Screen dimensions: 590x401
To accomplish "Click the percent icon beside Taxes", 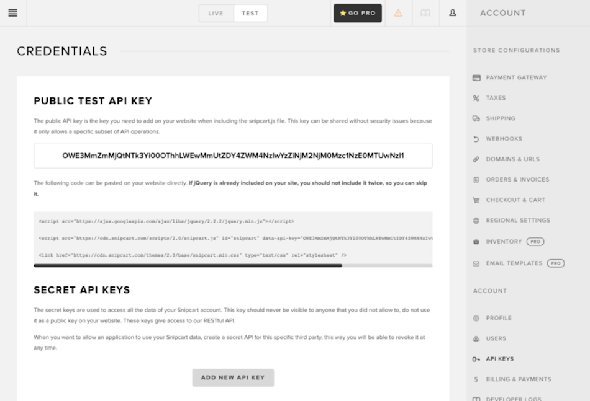I will pyautogui.click(x=476, y=98).
